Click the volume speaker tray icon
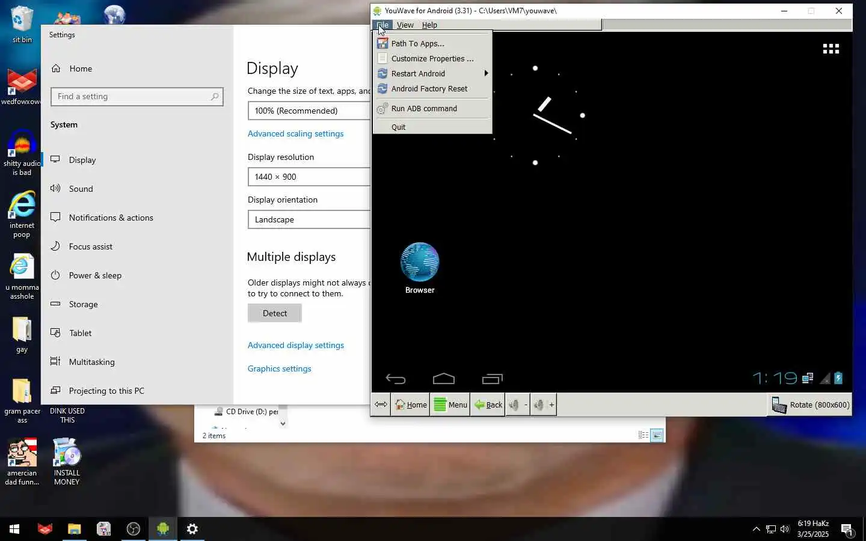The width and height of the screenshot is (866, 541). 785,529
